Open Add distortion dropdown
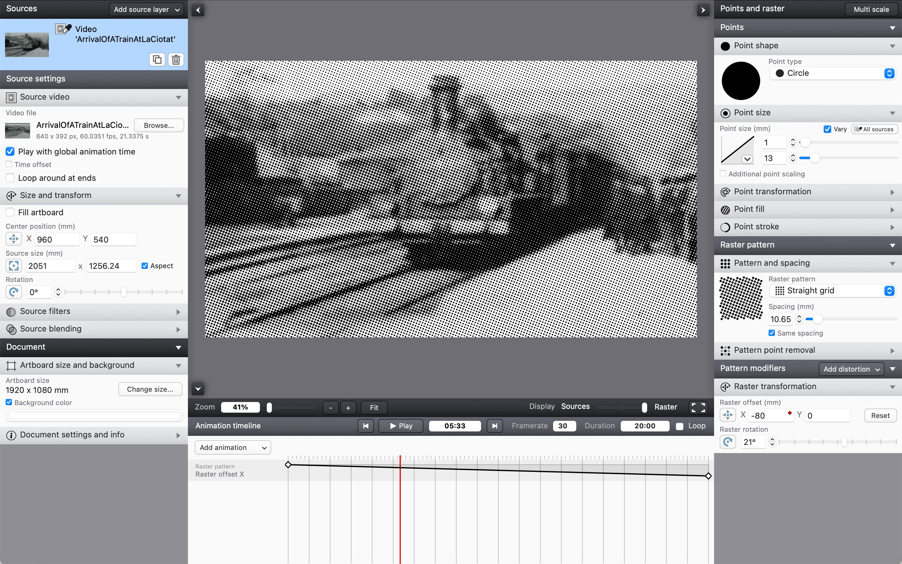Screen dimensions: 902x564 click(x=851, y=369)
